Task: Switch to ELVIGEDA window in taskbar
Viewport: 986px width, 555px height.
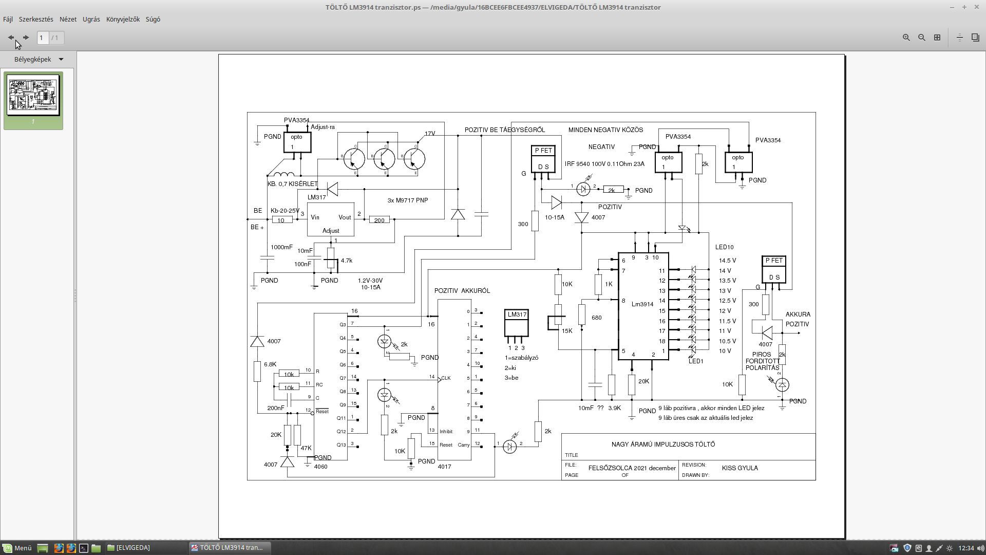Action: (129, 548)
